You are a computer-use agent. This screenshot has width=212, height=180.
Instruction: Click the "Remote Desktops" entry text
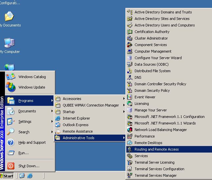148,143
